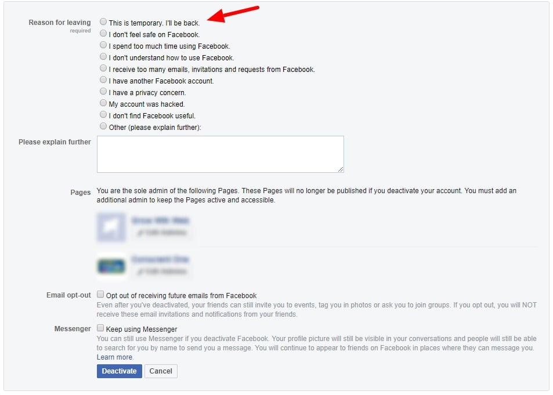This screenshot has height=395, width=553.
Task: Open the first blurred Page thumbnail with flag
Action: point(111,227)
